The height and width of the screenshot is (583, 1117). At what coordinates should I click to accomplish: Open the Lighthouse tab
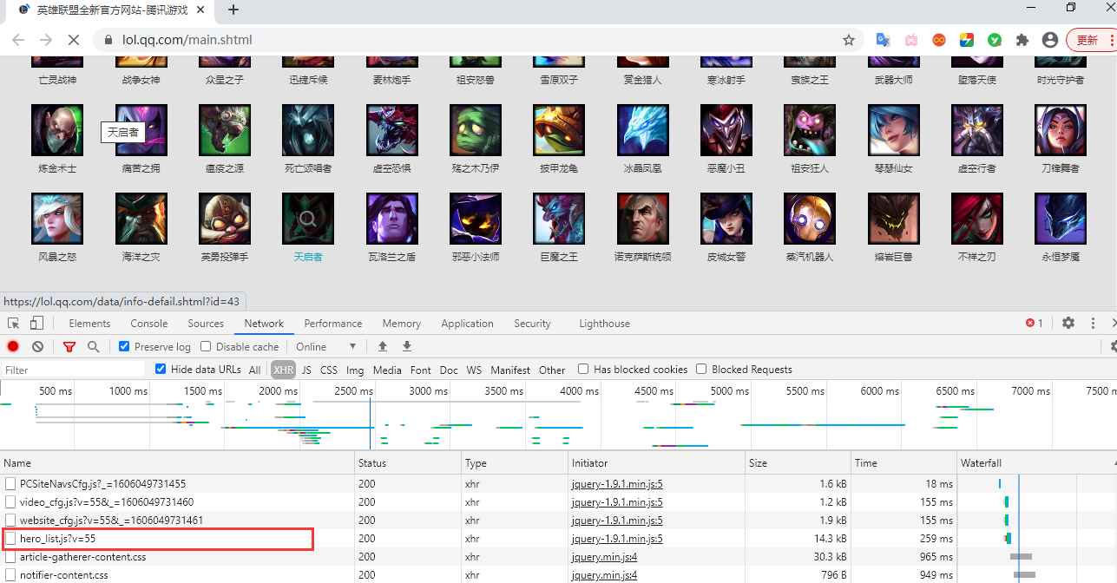[x=604, y=324]
